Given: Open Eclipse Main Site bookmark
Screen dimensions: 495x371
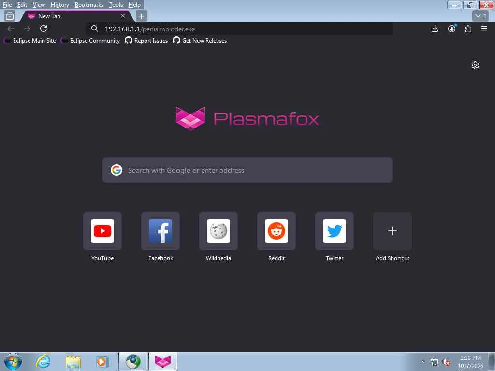Looking at the screenshot, I should [29, 41].
